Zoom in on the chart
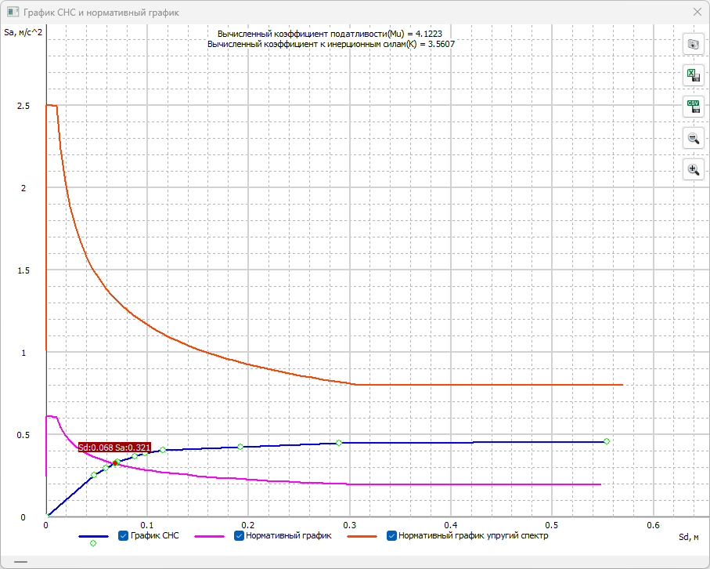This screenshot has width=710, height=569. 693,169
